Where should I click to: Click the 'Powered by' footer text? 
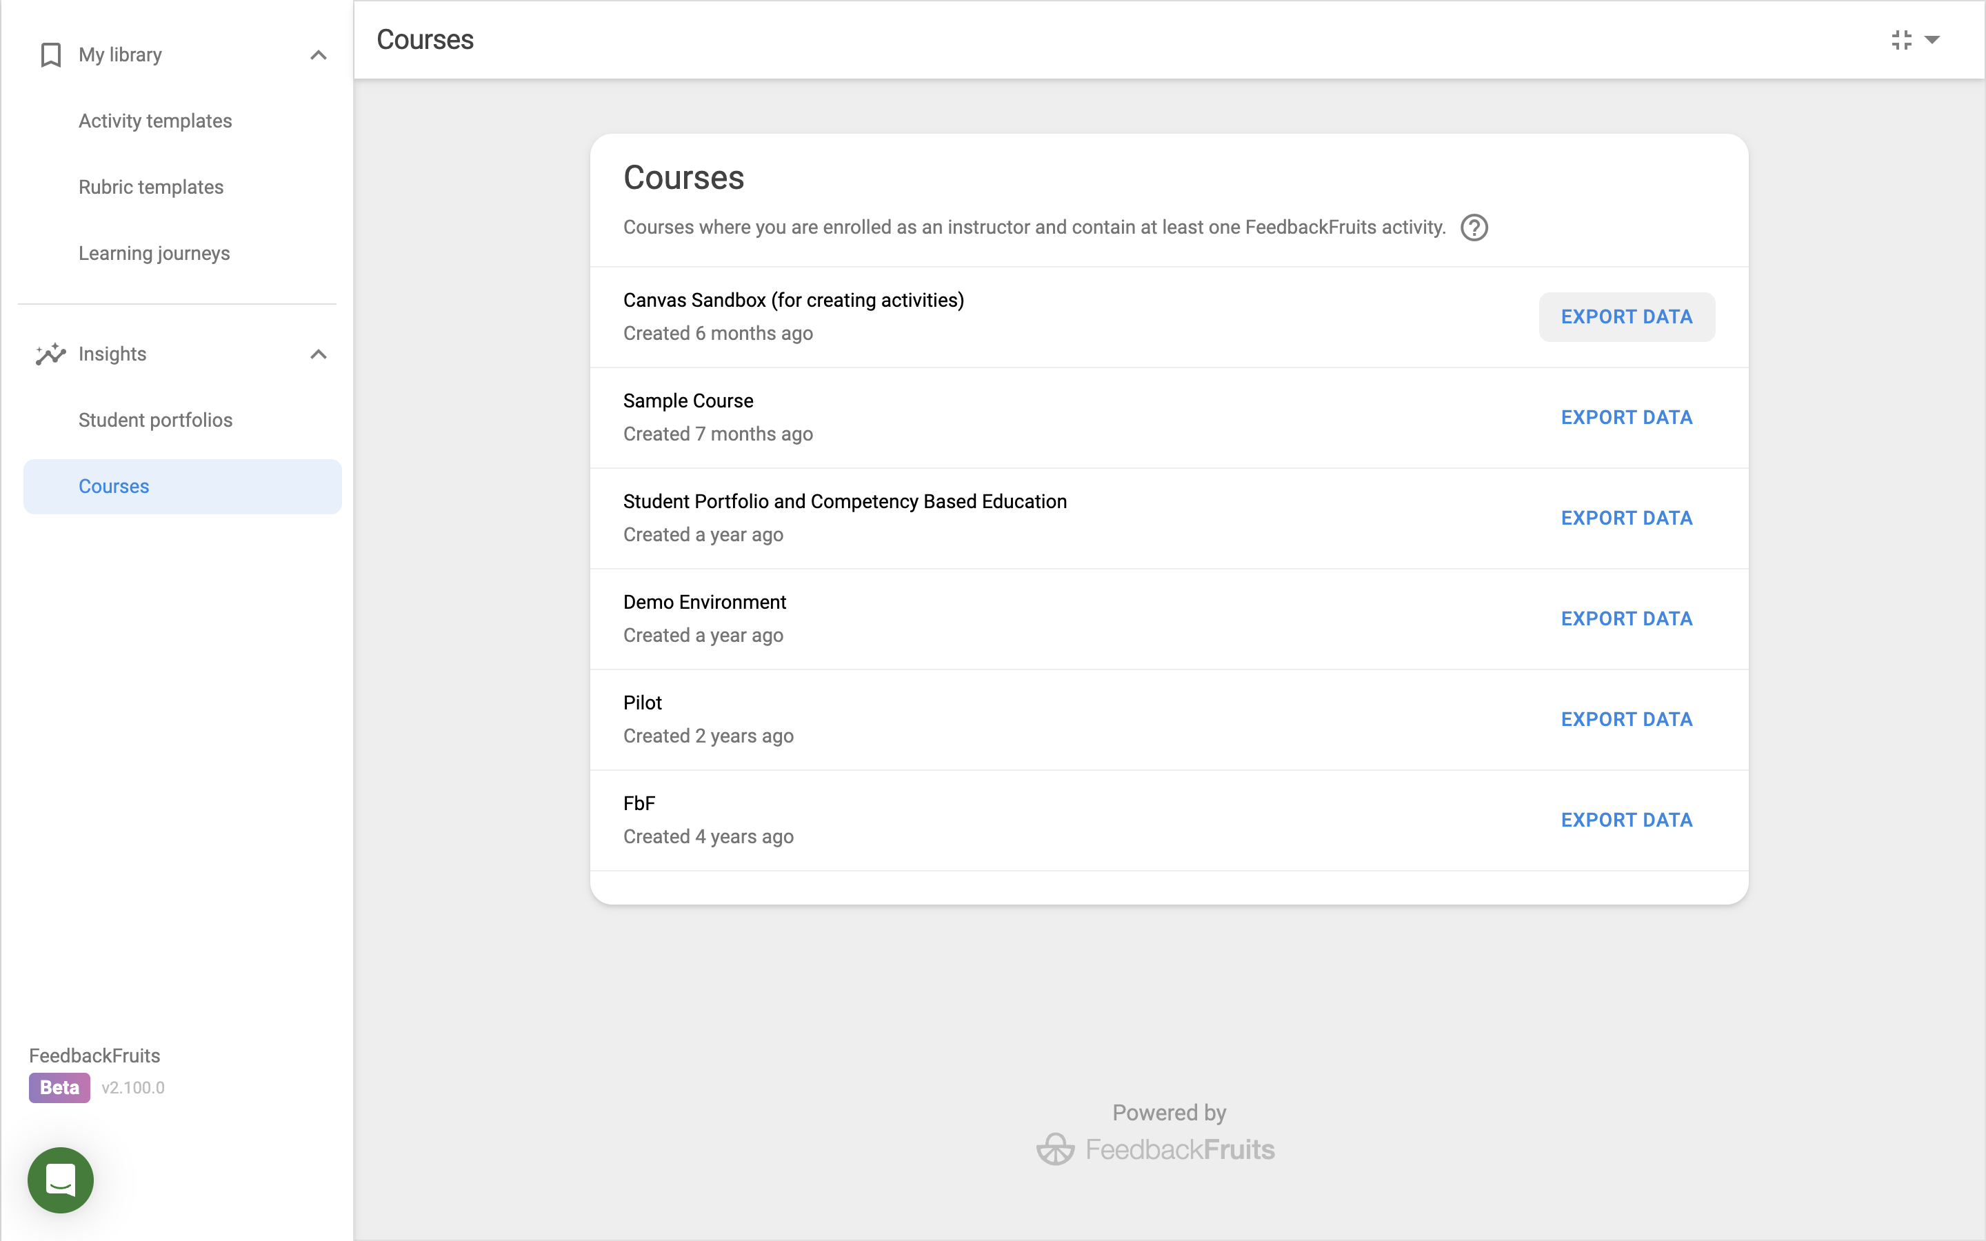point(1169,1113)
